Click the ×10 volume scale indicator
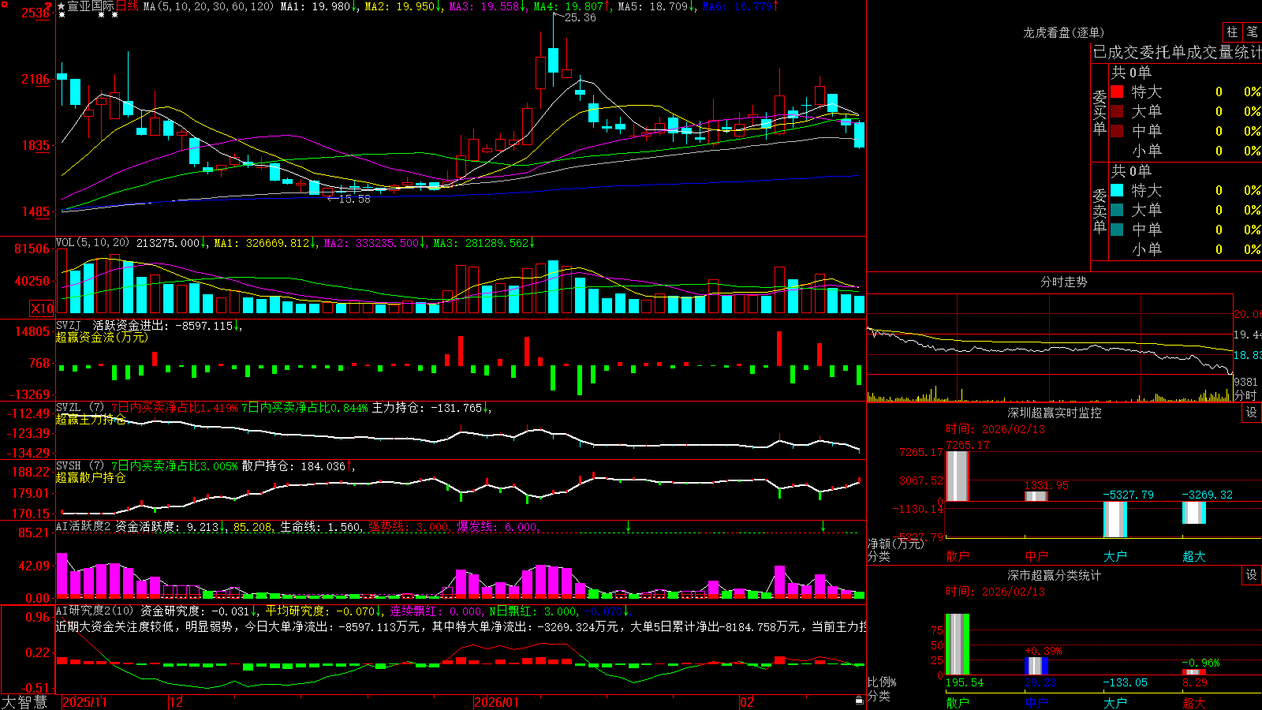The height and width of the screenshot is (710, 1262). click(42, 308)
